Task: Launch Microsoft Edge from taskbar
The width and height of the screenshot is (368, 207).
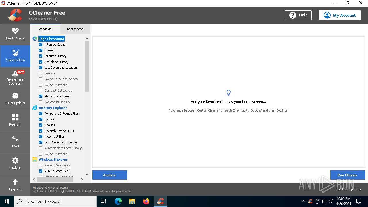Action: click(118, 201)
